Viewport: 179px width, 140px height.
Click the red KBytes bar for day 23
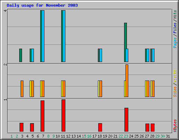click(x=126, y=120)
